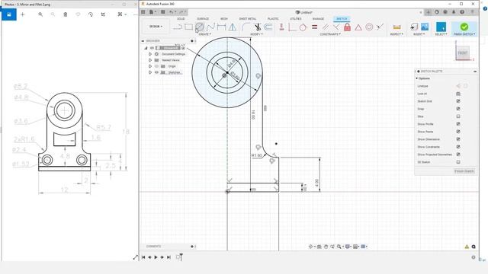Click the Photos delete trash icon
The image size is (488, 274).
(x=66, y=14)
